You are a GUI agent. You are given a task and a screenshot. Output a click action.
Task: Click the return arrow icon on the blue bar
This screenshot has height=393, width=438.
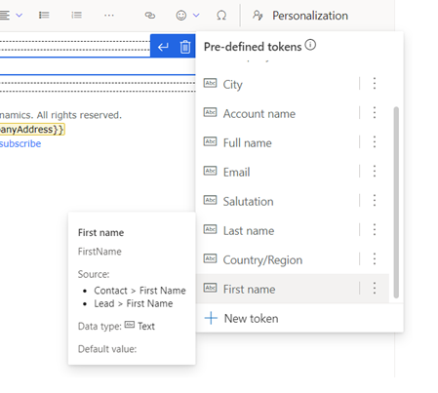click(x=163, y=47)
